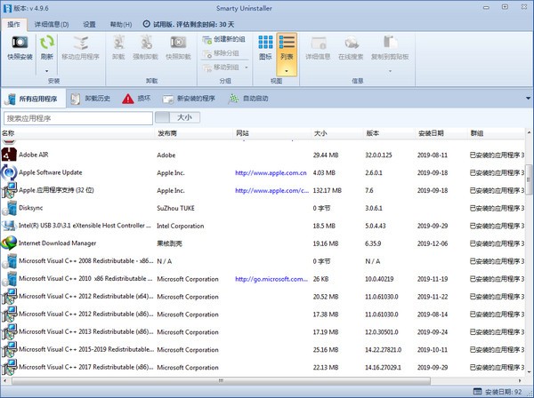Click the 快照安装 snapshot install camera icon
The image size is (534, 398).
pos(20,43)
